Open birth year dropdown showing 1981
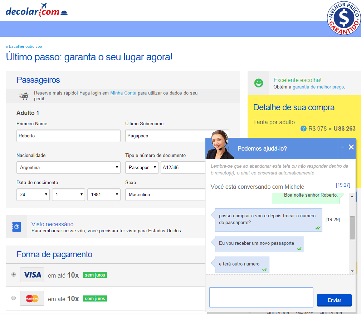The width and height of the screenshot is (361, 314). pyautogui.click(x=104, y=194)
